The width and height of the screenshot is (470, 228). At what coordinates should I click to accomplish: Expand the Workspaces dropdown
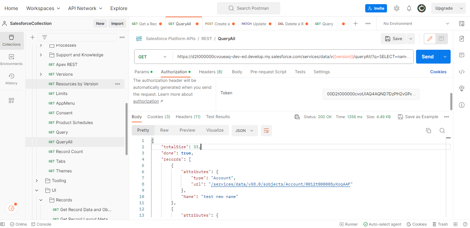[x=43, y=8]
